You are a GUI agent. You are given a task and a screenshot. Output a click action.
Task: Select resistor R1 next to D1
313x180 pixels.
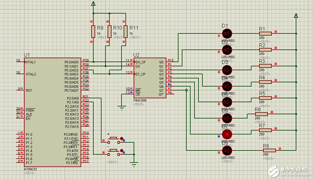tap(265, 33)
